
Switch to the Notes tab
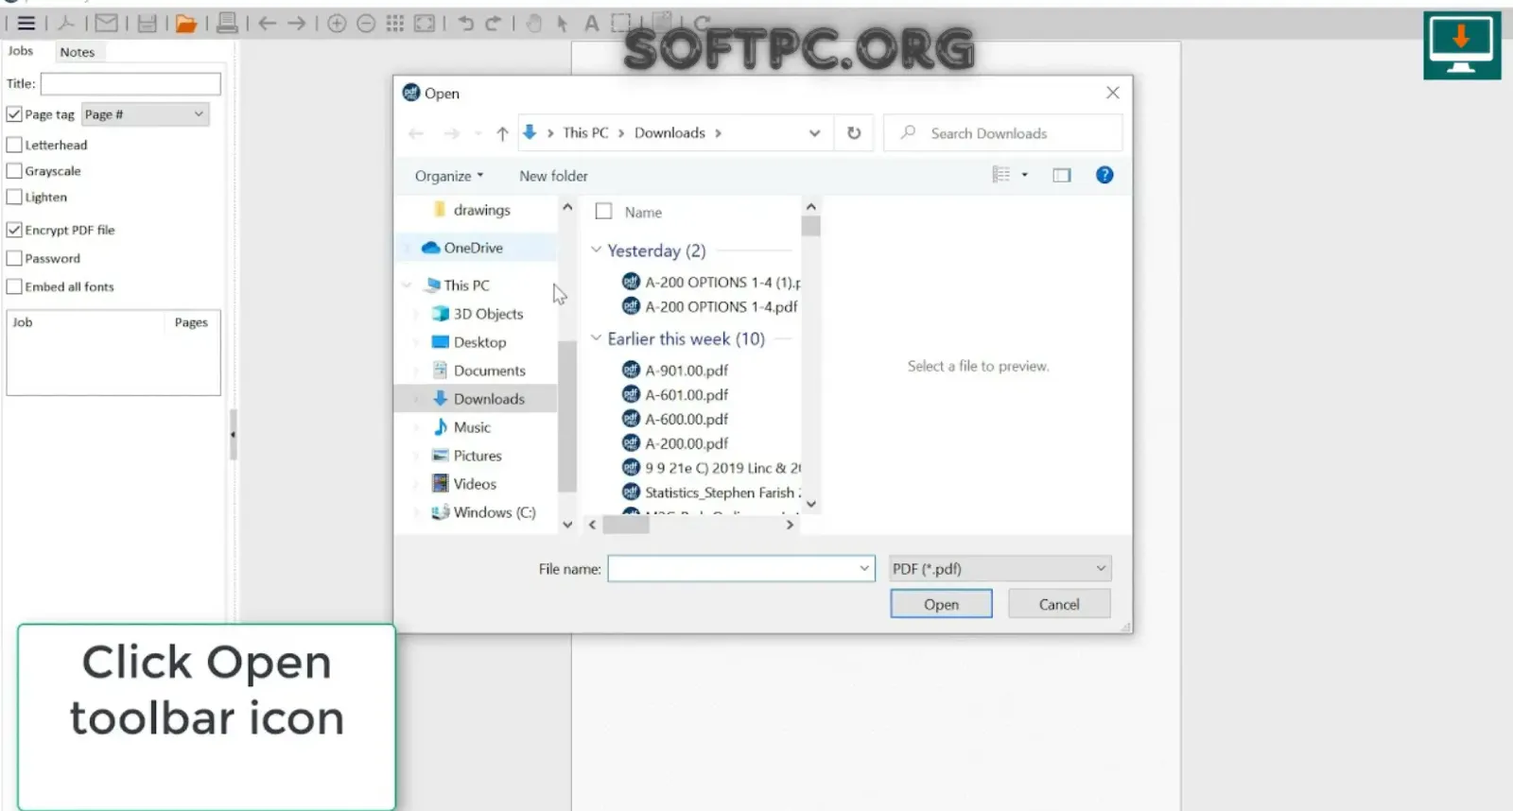coord(78,52)
